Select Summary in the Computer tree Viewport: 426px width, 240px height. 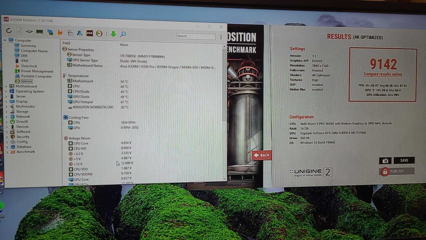coord(28,46)
